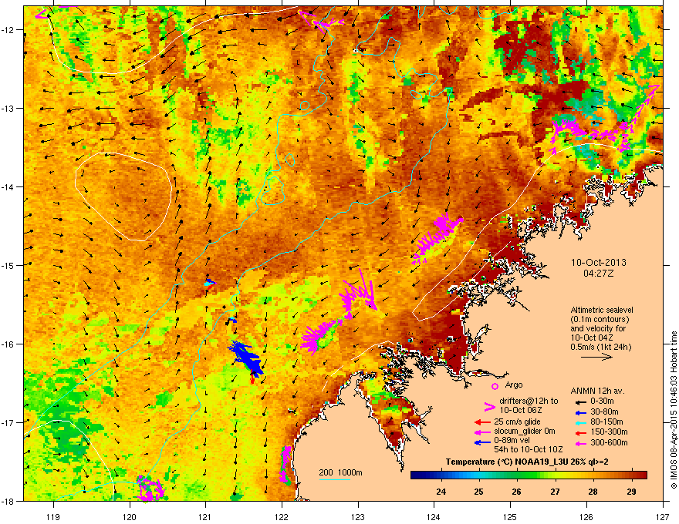This screenshot has width=679, height=524.
Task: Click the latitude axis label -16
Action: pyautogui.click(x=8, y=344)
